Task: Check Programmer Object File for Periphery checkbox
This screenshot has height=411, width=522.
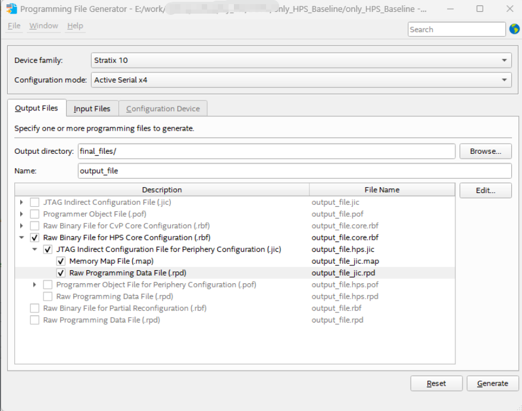Action: (x=48, y=284)
